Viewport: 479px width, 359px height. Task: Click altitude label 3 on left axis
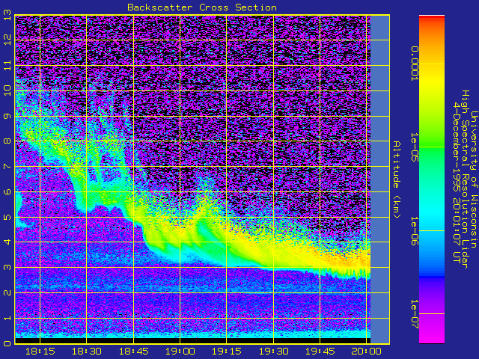7,268
